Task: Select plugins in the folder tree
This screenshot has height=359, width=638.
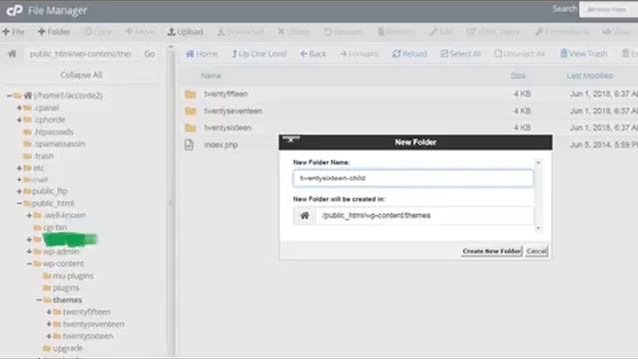Action: tap(66, 288)
